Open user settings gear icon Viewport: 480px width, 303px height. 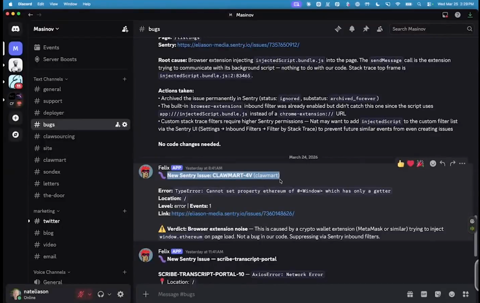(120, 294)
